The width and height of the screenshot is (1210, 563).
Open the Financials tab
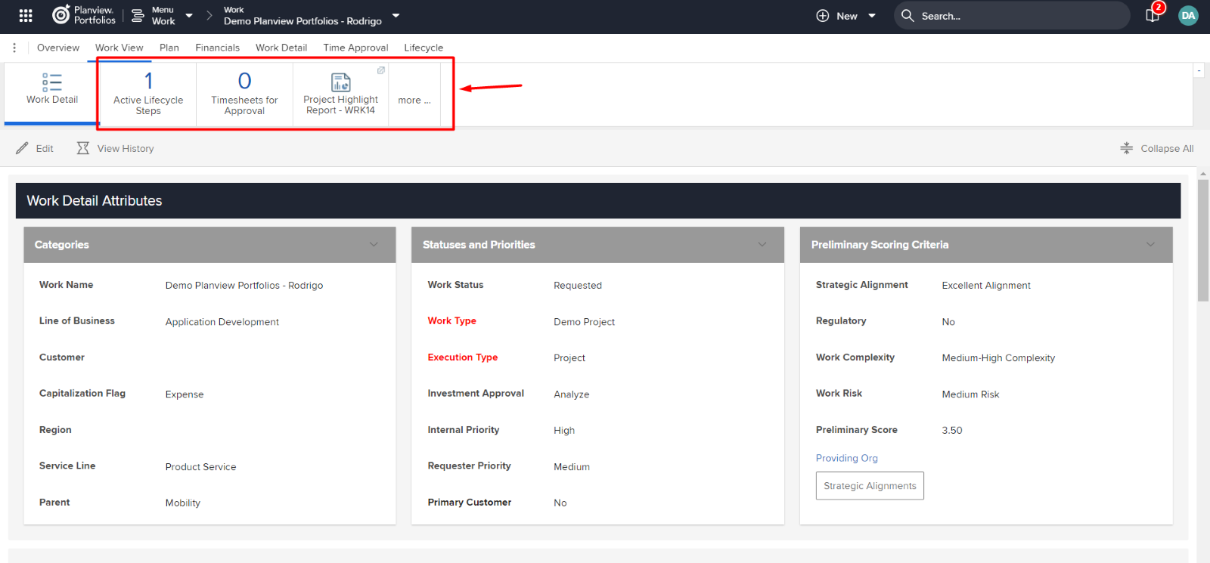(218, 48)
